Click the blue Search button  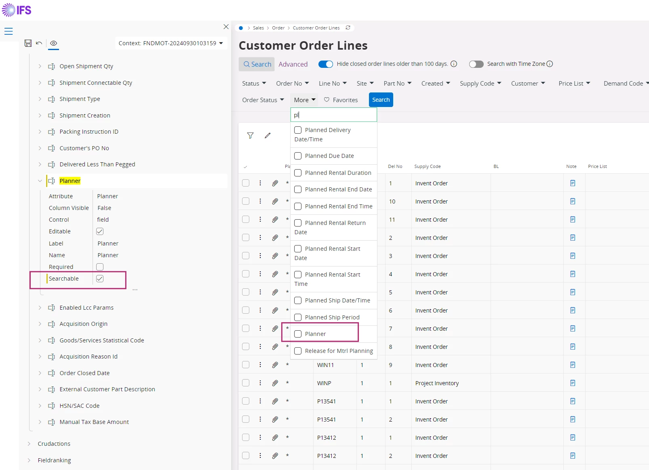[381, 100]
